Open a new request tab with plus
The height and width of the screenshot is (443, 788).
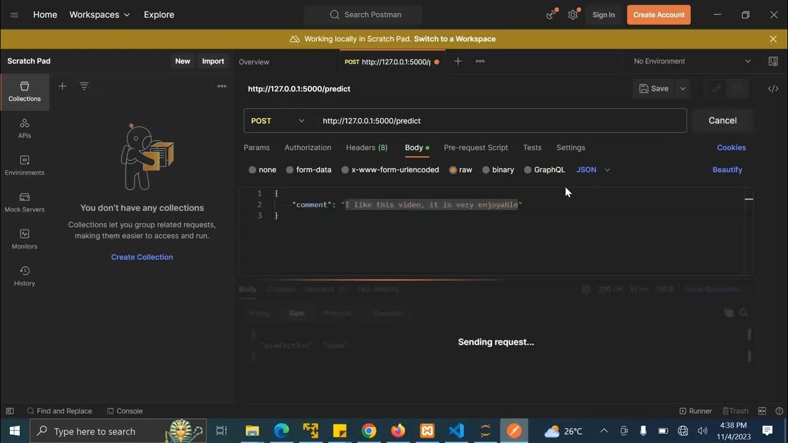pos(457,61)
